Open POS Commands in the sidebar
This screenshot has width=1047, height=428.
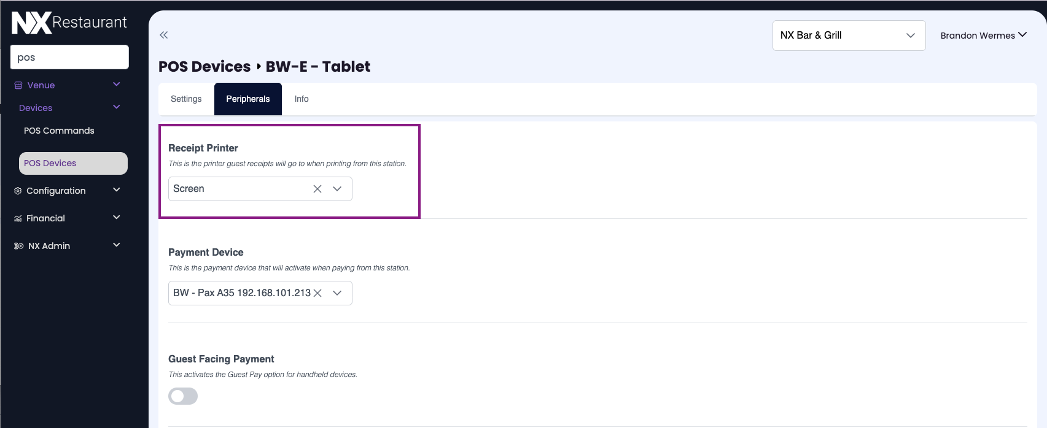coord(59,131)
